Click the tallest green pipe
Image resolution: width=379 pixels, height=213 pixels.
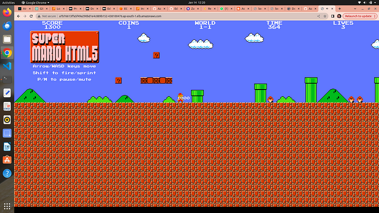pyautogui.click(x=311, y=90)
